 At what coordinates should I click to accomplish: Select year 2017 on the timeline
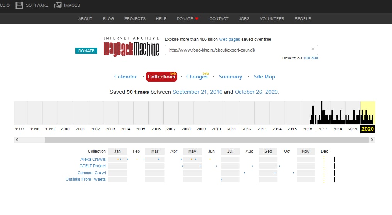tap(322, 129)
